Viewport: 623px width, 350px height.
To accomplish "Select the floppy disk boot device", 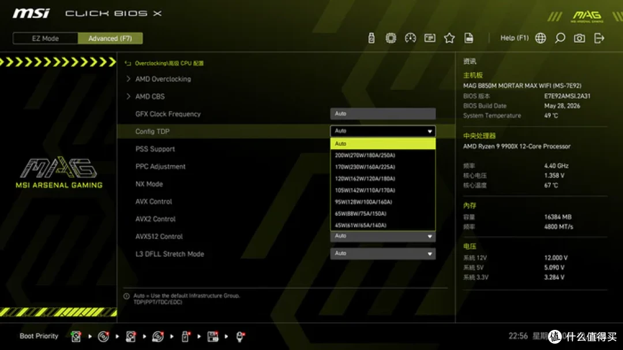I will coord(212,337).
